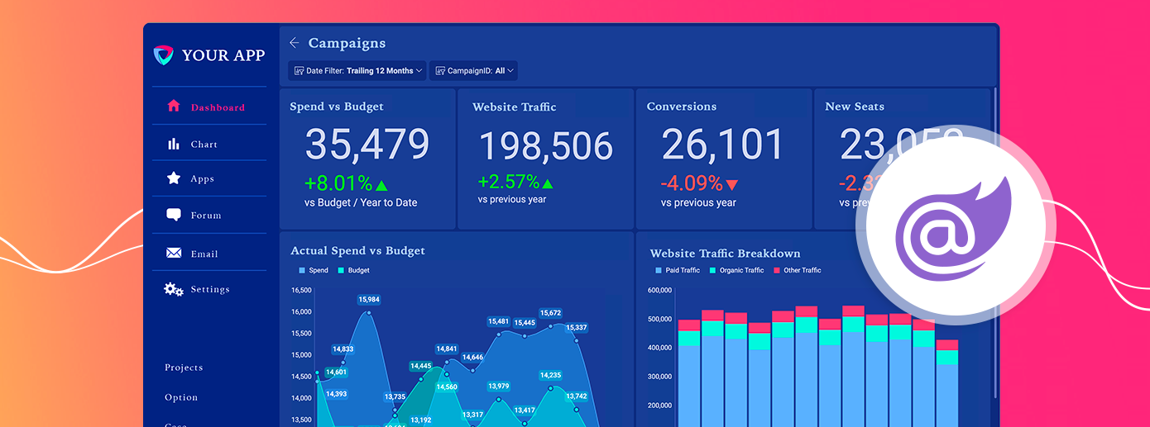Click the green up triangle beside +8.01%
Viewport: 1150px width, 427px height.
(381, 185)
